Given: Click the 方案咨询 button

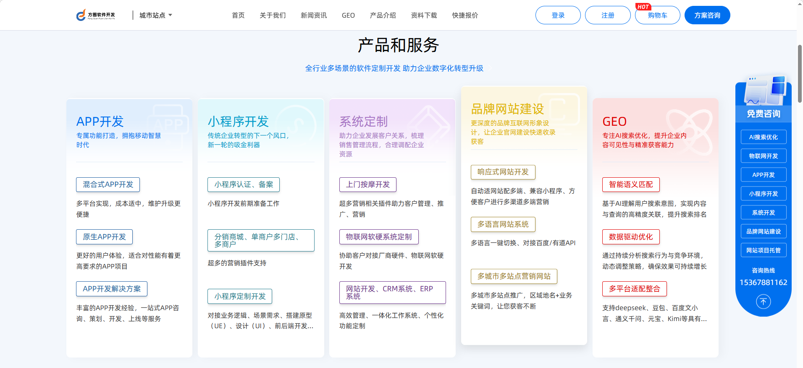Looking at the screenshot, I should (x=707, y=15).
